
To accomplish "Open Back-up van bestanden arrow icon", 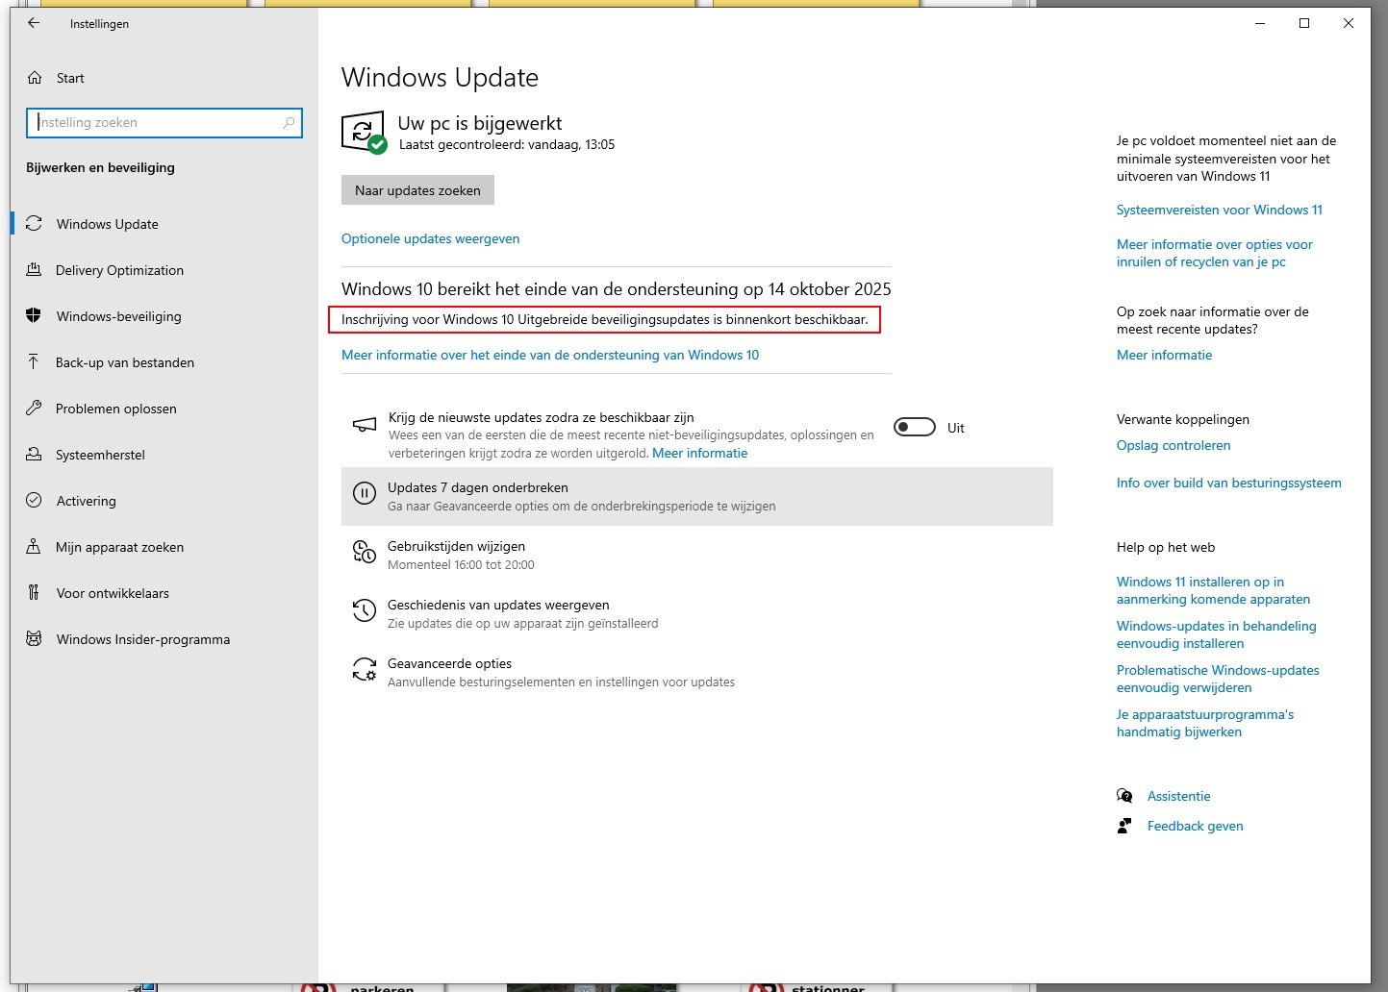I will pos(34,362).
